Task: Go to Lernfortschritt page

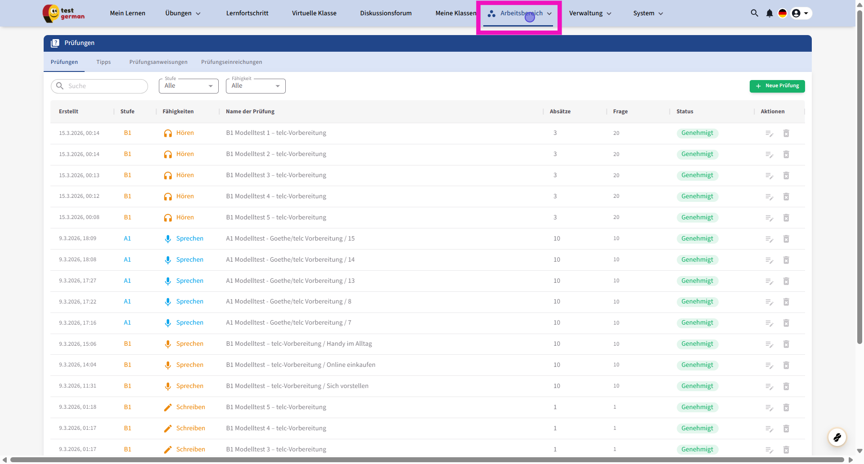Action: coord(247,13)
